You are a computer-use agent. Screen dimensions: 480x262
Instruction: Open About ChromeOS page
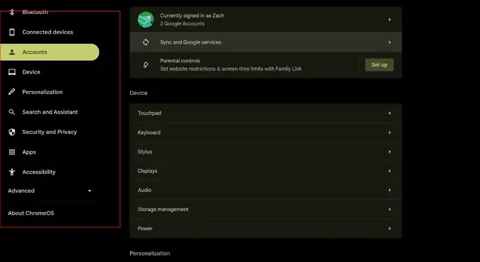tap(31, 213)
